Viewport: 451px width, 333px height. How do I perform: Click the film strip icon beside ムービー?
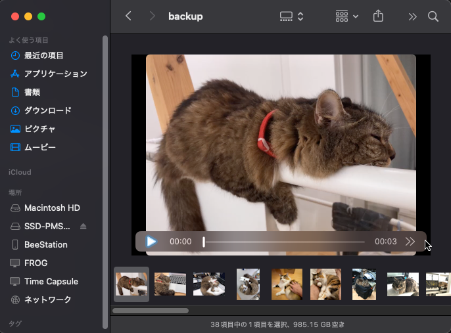click(15, 147)
